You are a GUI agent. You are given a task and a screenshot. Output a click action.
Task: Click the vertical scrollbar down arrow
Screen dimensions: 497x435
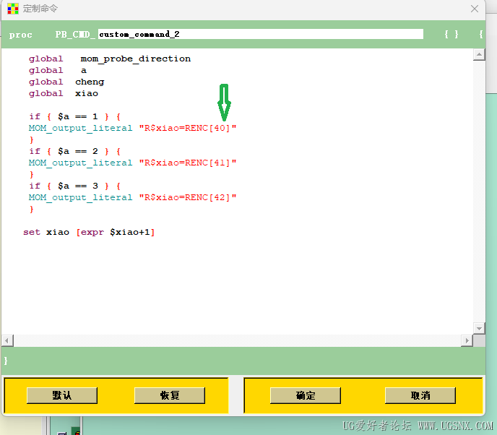[x=479, y=328]
